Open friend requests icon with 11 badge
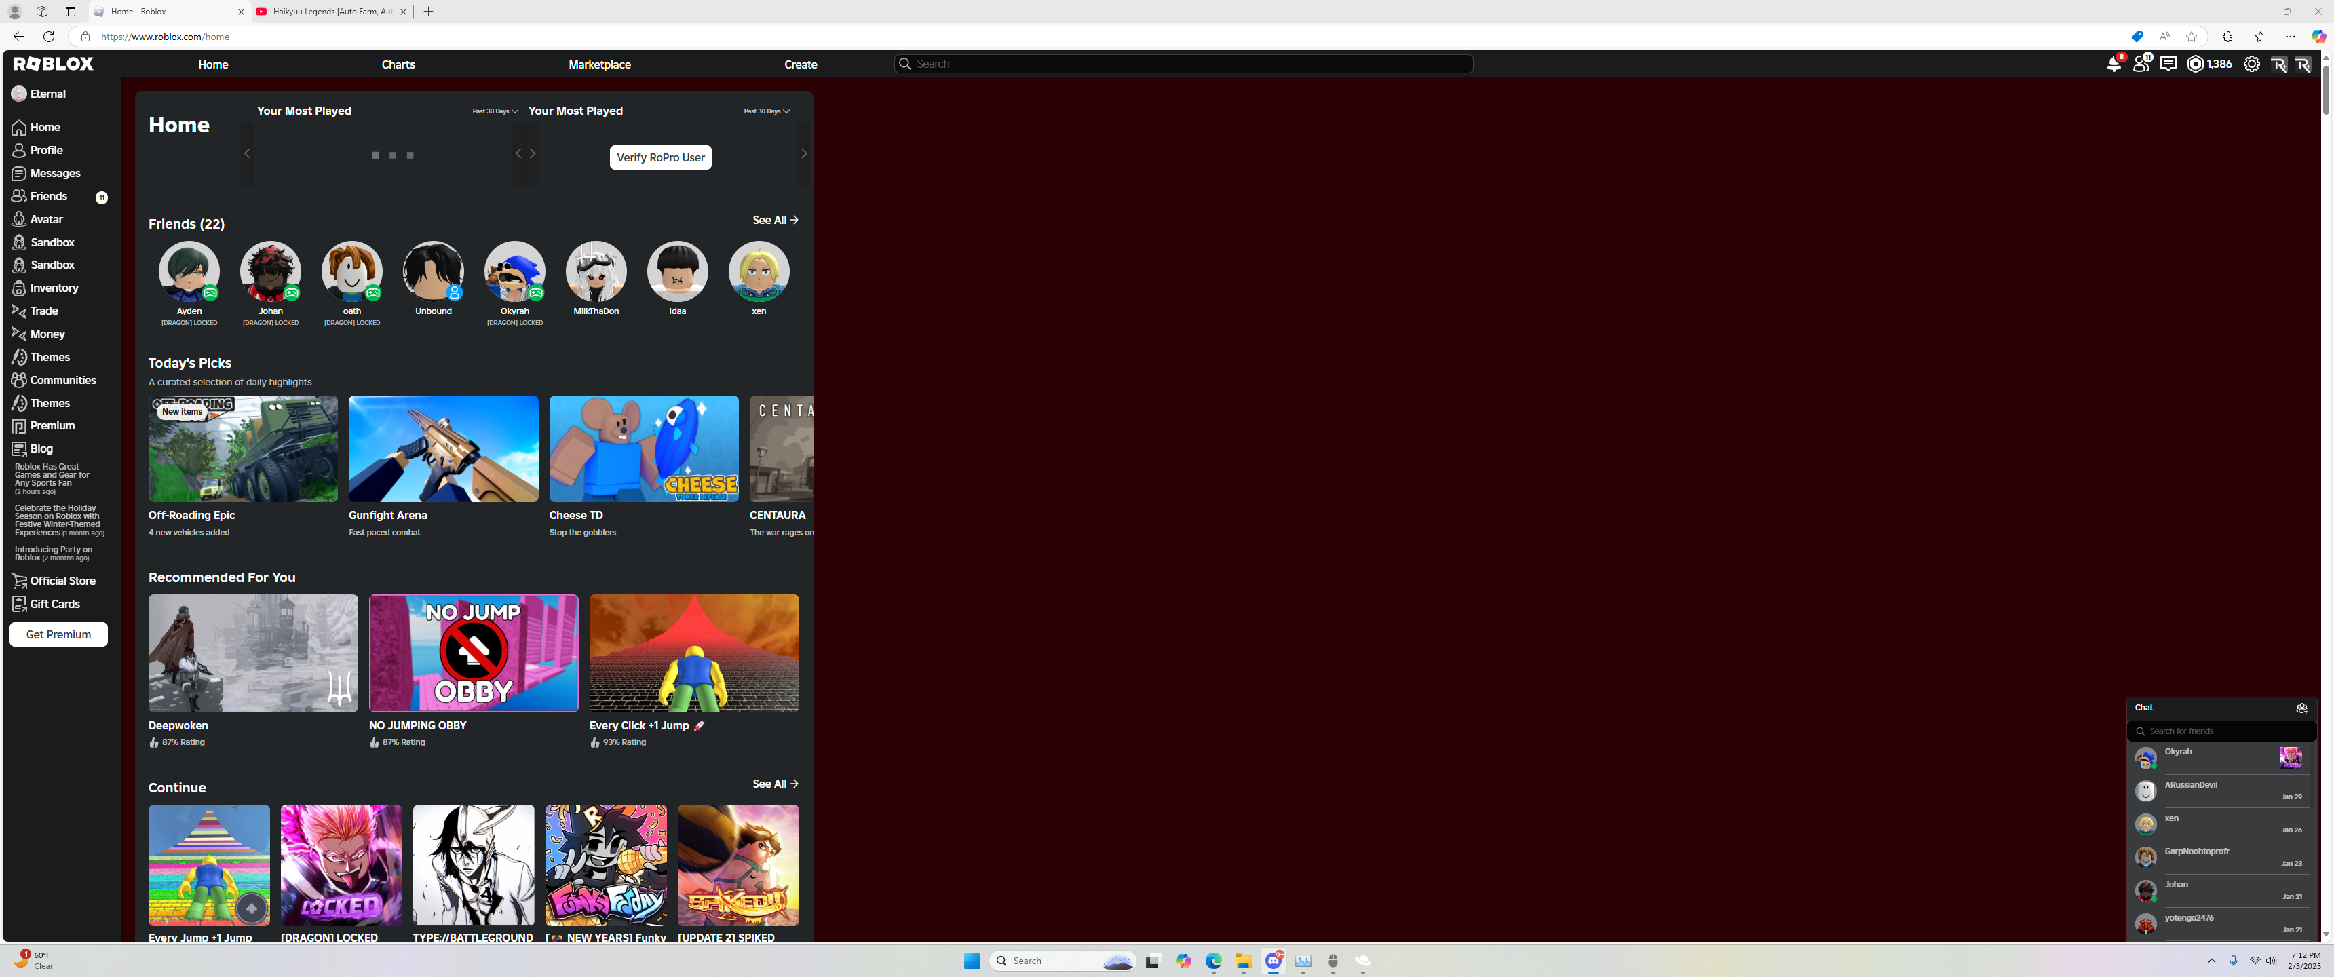Viewport: 2334px width, 977px height. click(x=2141, y=64)
